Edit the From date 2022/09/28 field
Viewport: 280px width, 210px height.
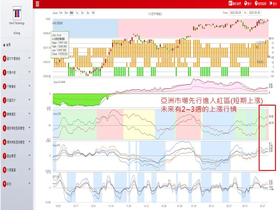(x=235, y=13)
